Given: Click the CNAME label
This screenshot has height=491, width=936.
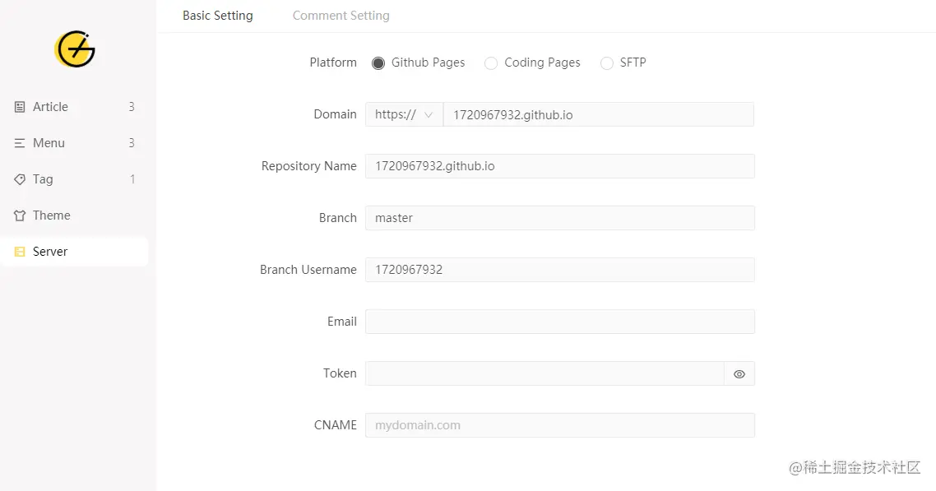Looking at the screenshot, I should click(335, 424).
